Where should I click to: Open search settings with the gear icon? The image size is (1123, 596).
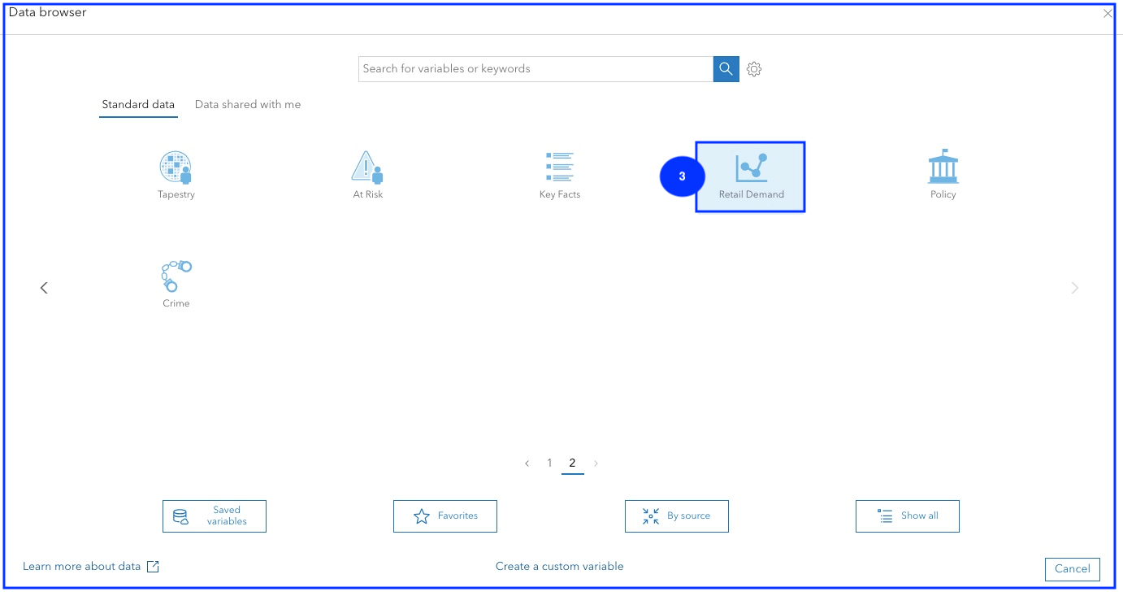pyautogui.click(x=754, y=68)
